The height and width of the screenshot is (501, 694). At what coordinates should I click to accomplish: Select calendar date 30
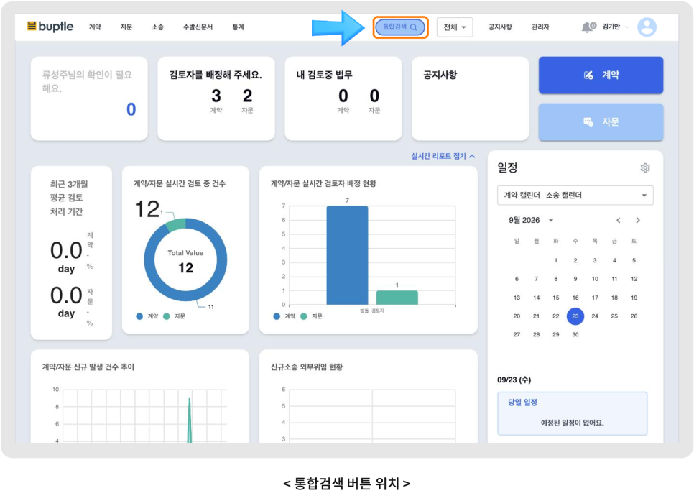pos(575,334)
